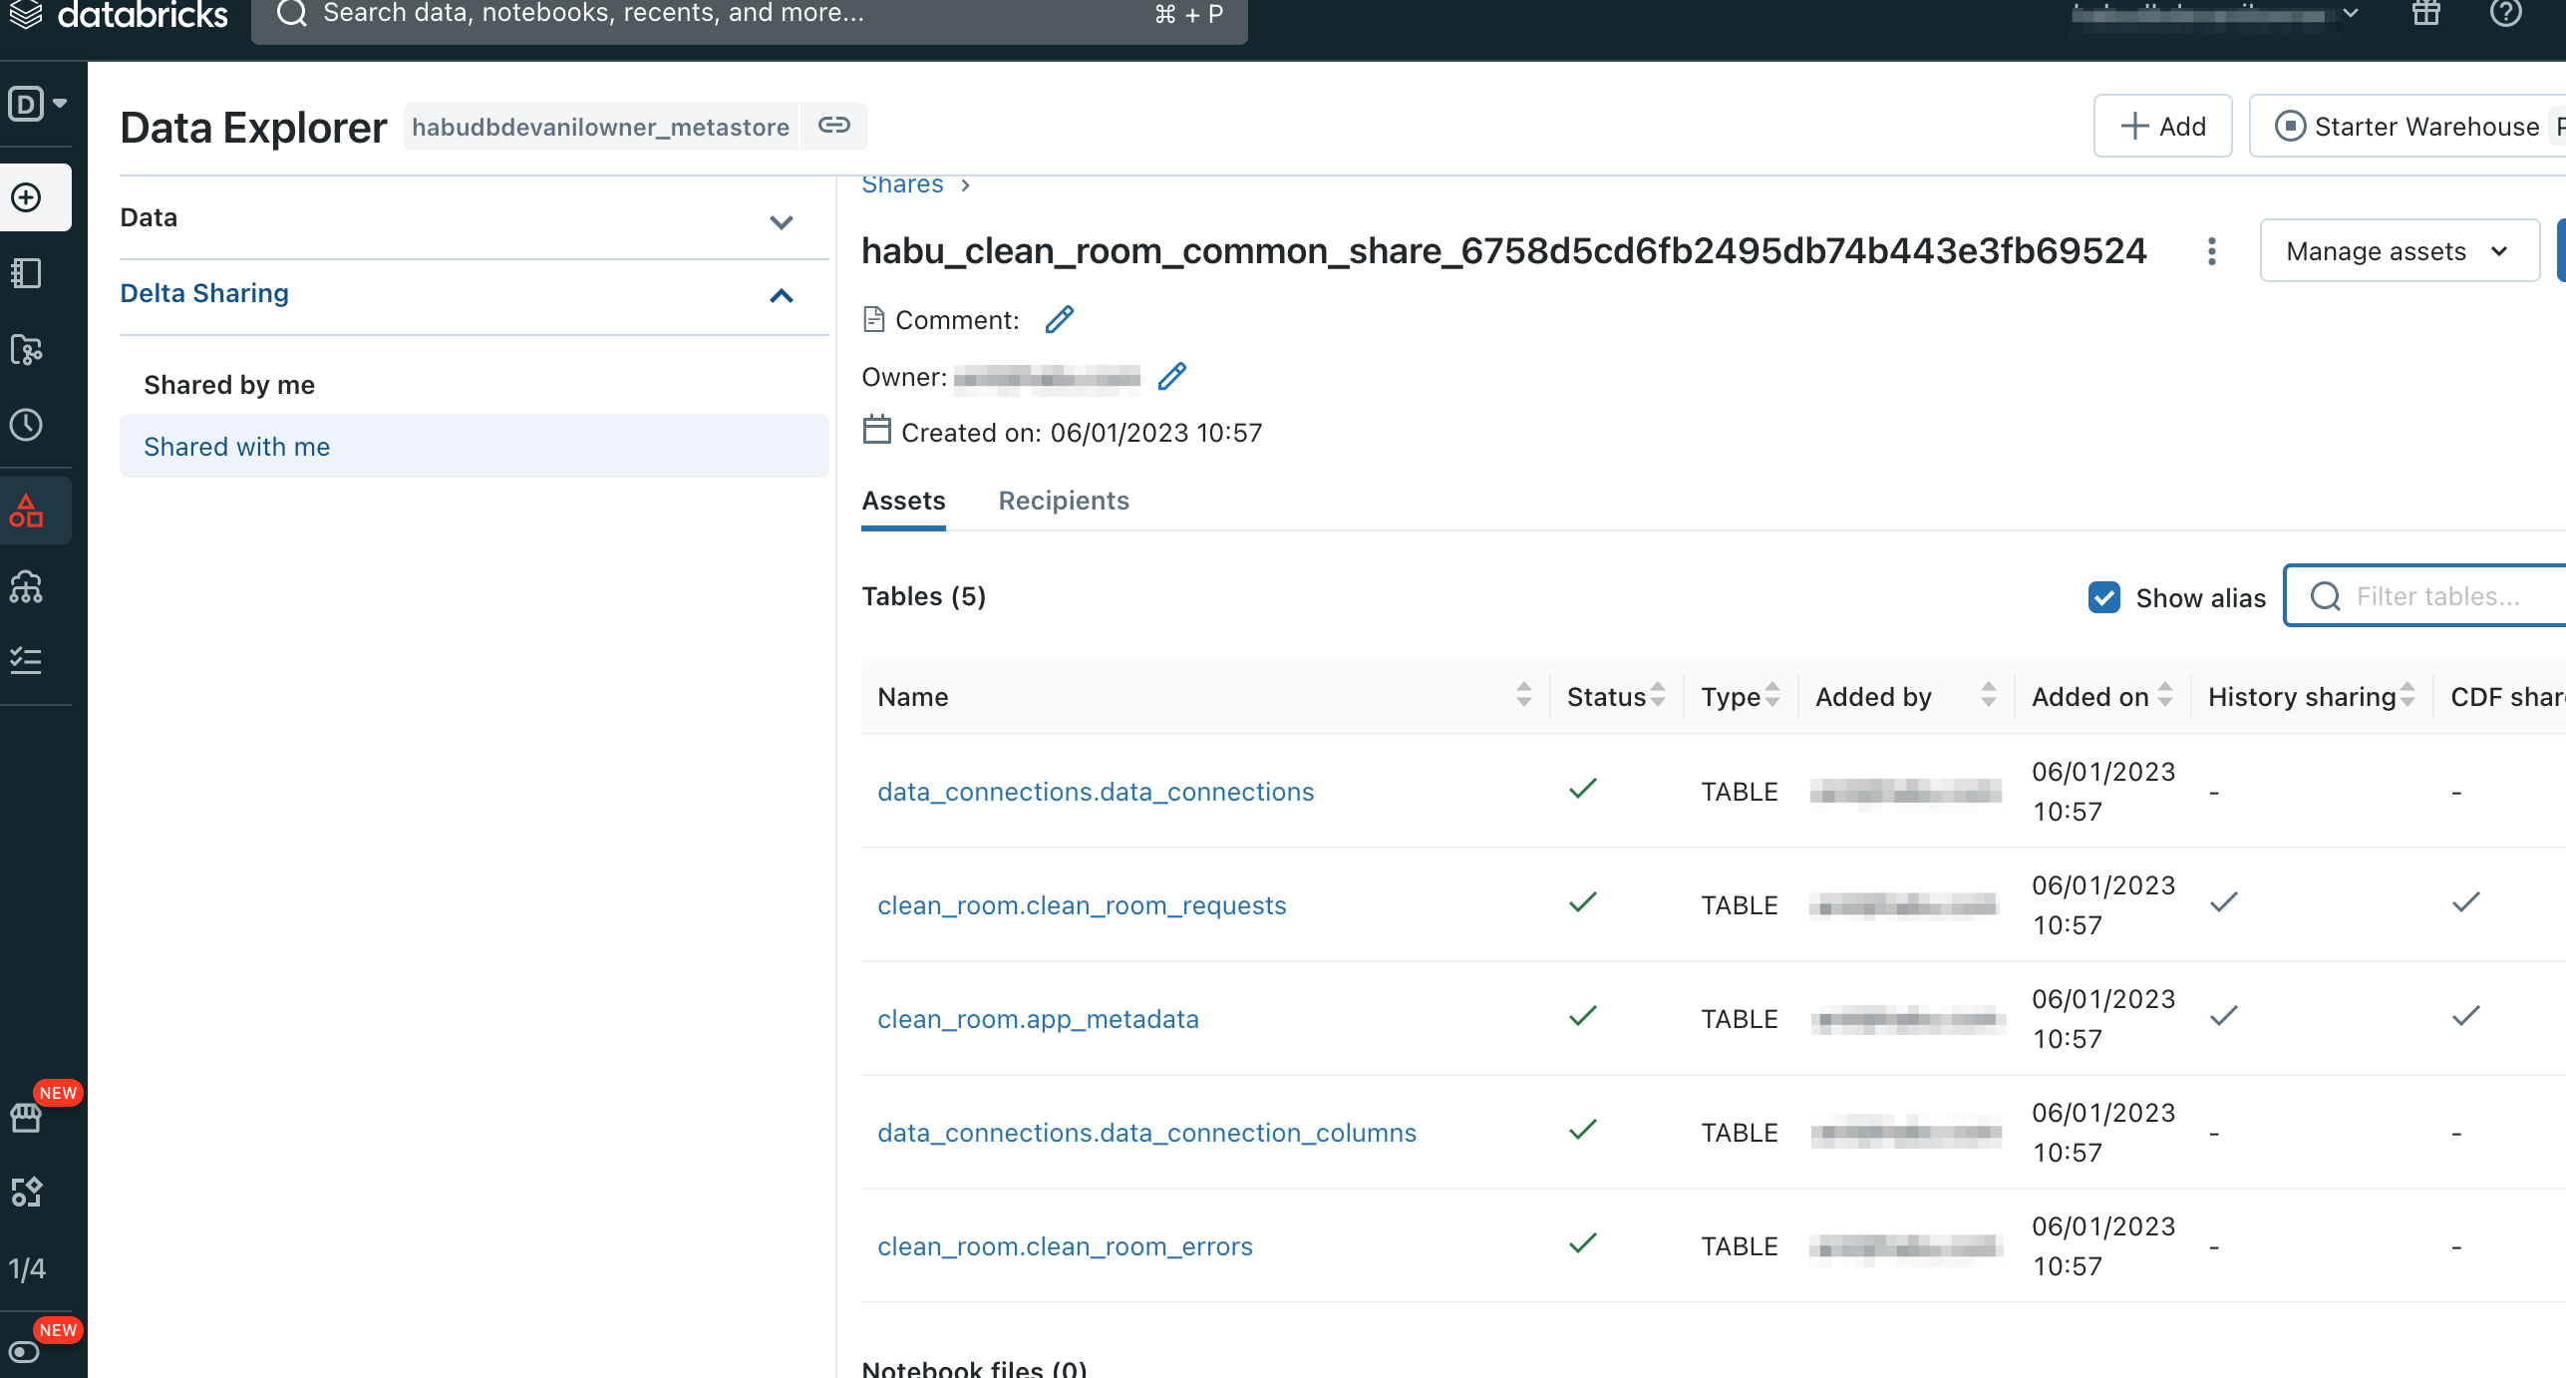Expand the Data section chevron
Viewport: 2566px width, 1378px height.
point(782,221)
